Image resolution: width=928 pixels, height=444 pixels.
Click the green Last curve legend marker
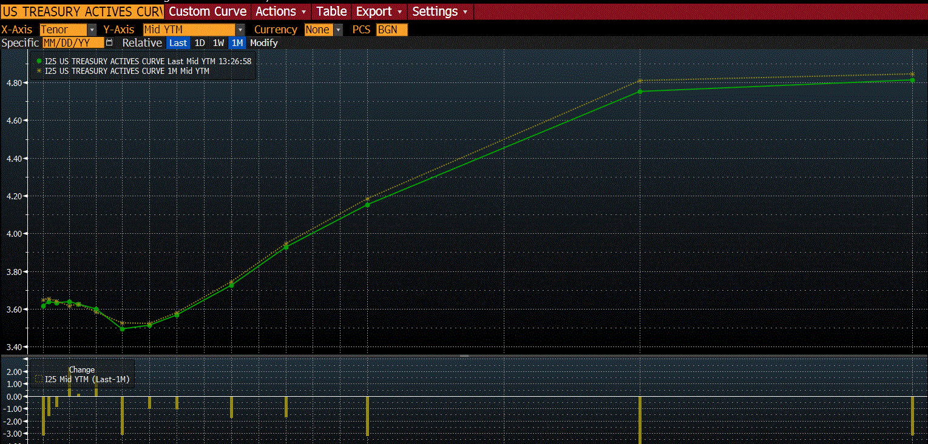click(39, 61)
